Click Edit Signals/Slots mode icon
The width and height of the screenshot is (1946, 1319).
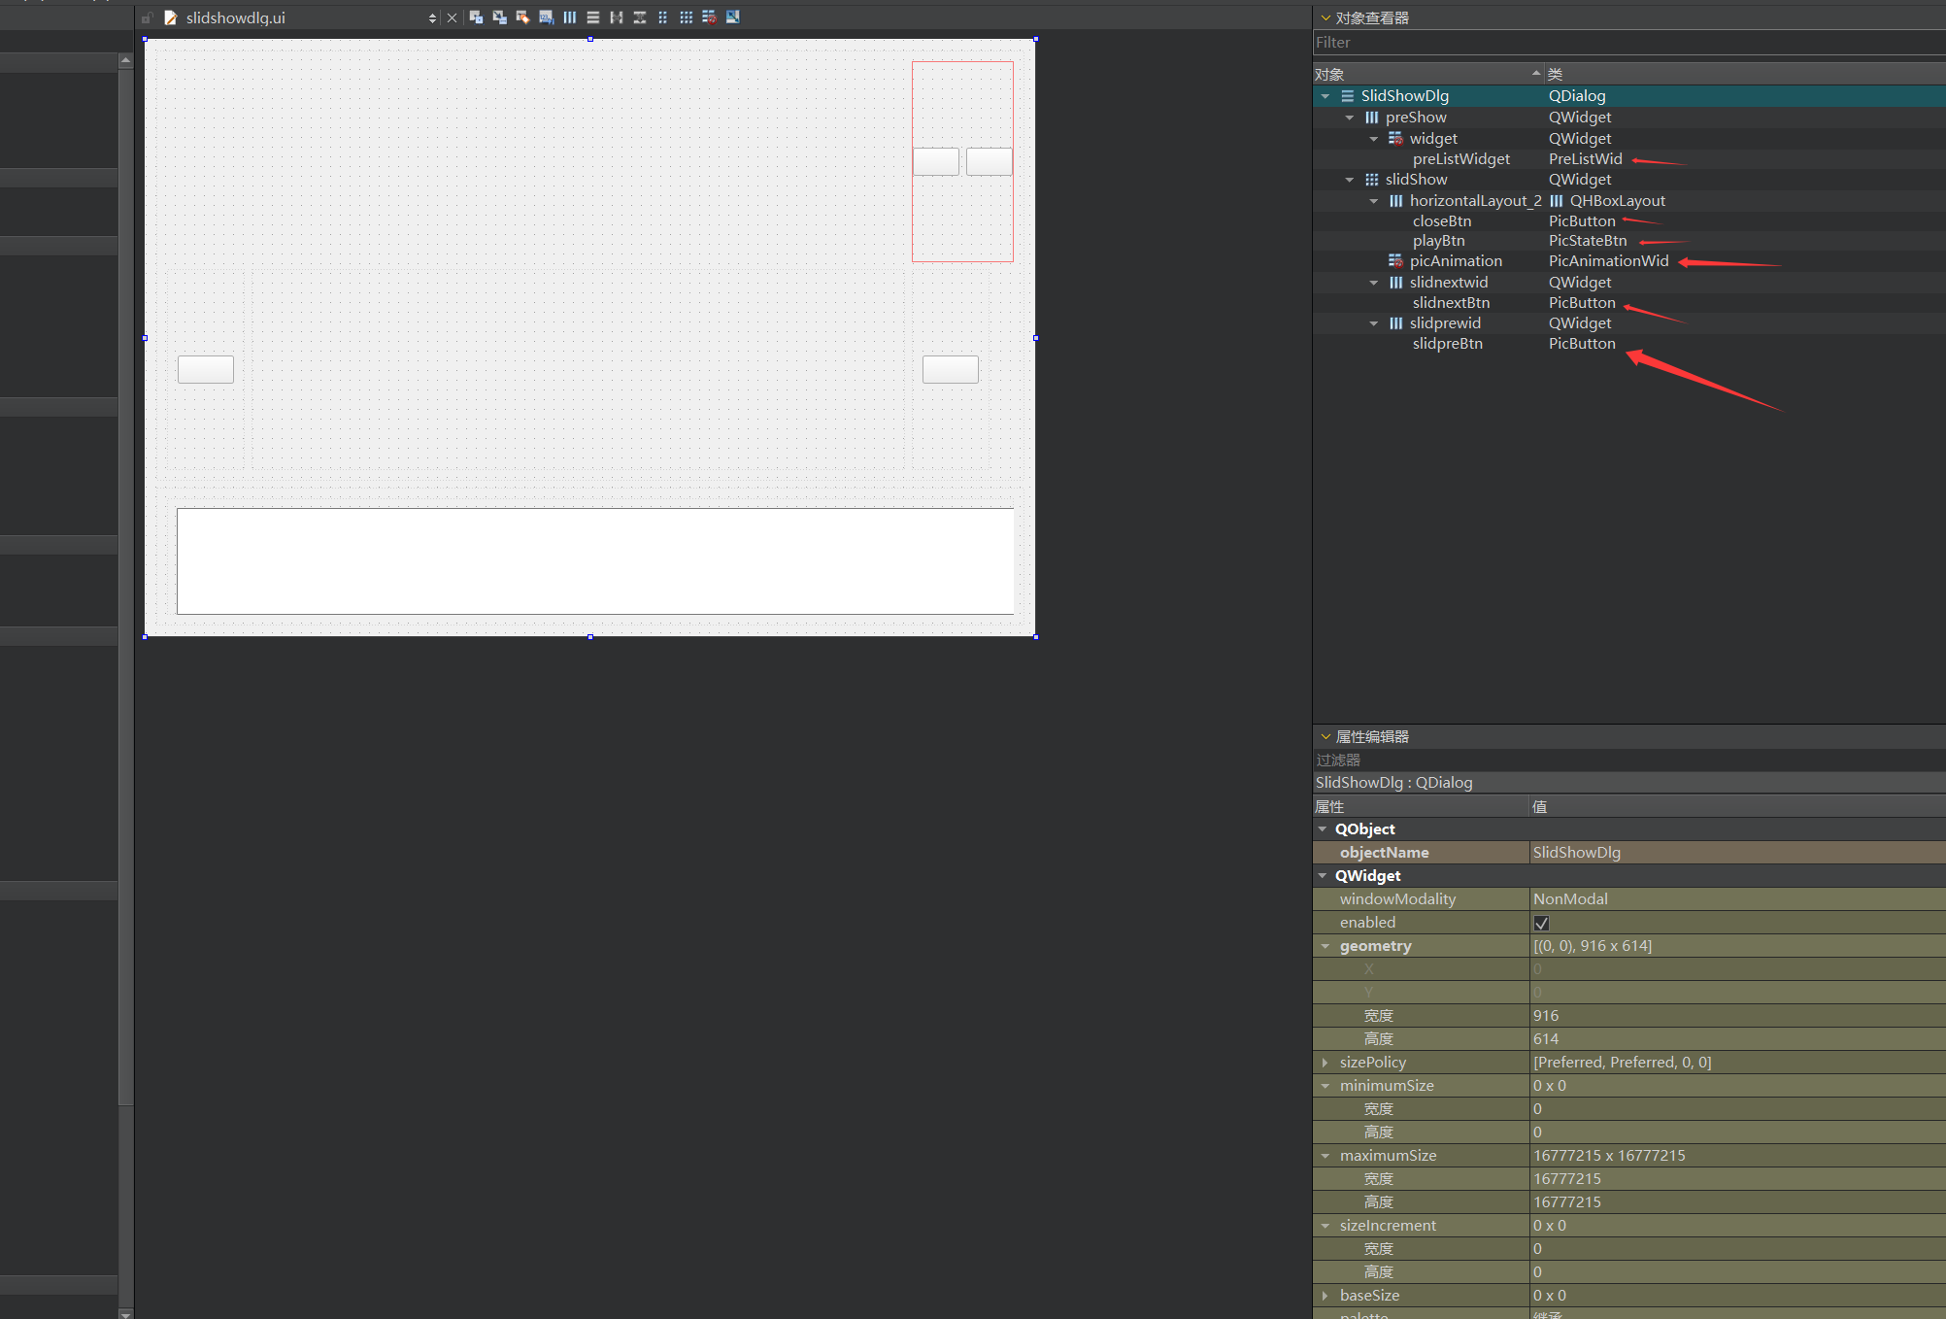(499, 17)
